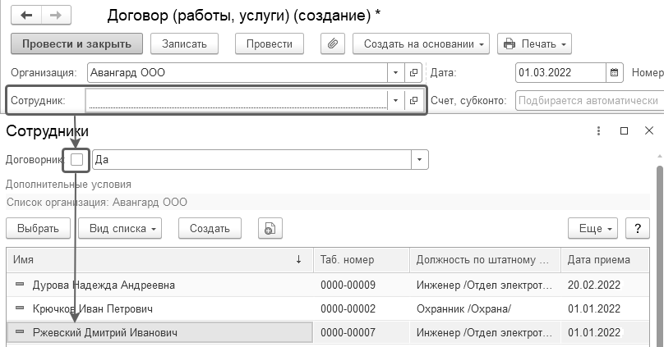Open the Вид списка menu

123,229
